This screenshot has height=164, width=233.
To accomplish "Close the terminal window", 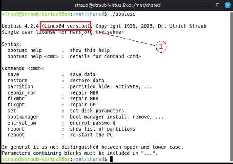I will click(227, 5).
